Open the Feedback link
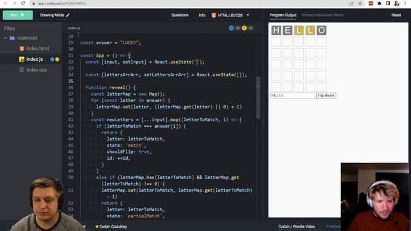 (333, 227)
